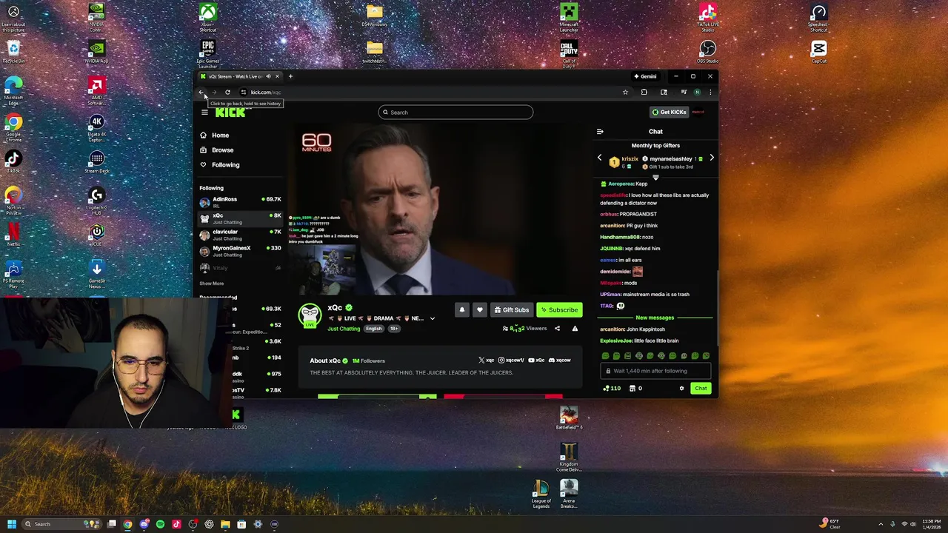Open File Explorer from the taskbar
This screenshot has width=948, height=533.
tap(225, 524)
